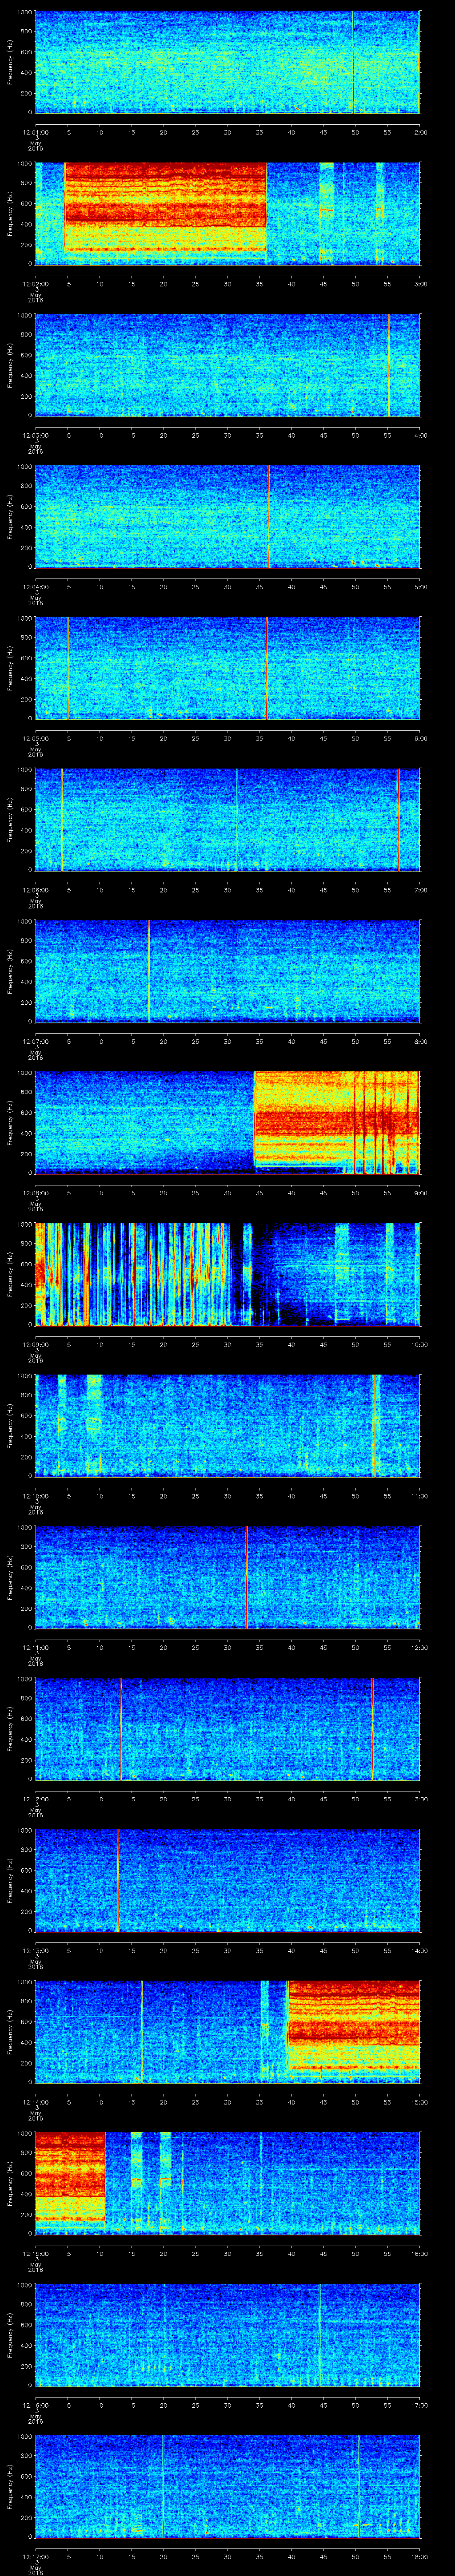Open the spectrogram panel starting at 12:01:00
This screenshot has width=455, height=2576.
[227, 62]
